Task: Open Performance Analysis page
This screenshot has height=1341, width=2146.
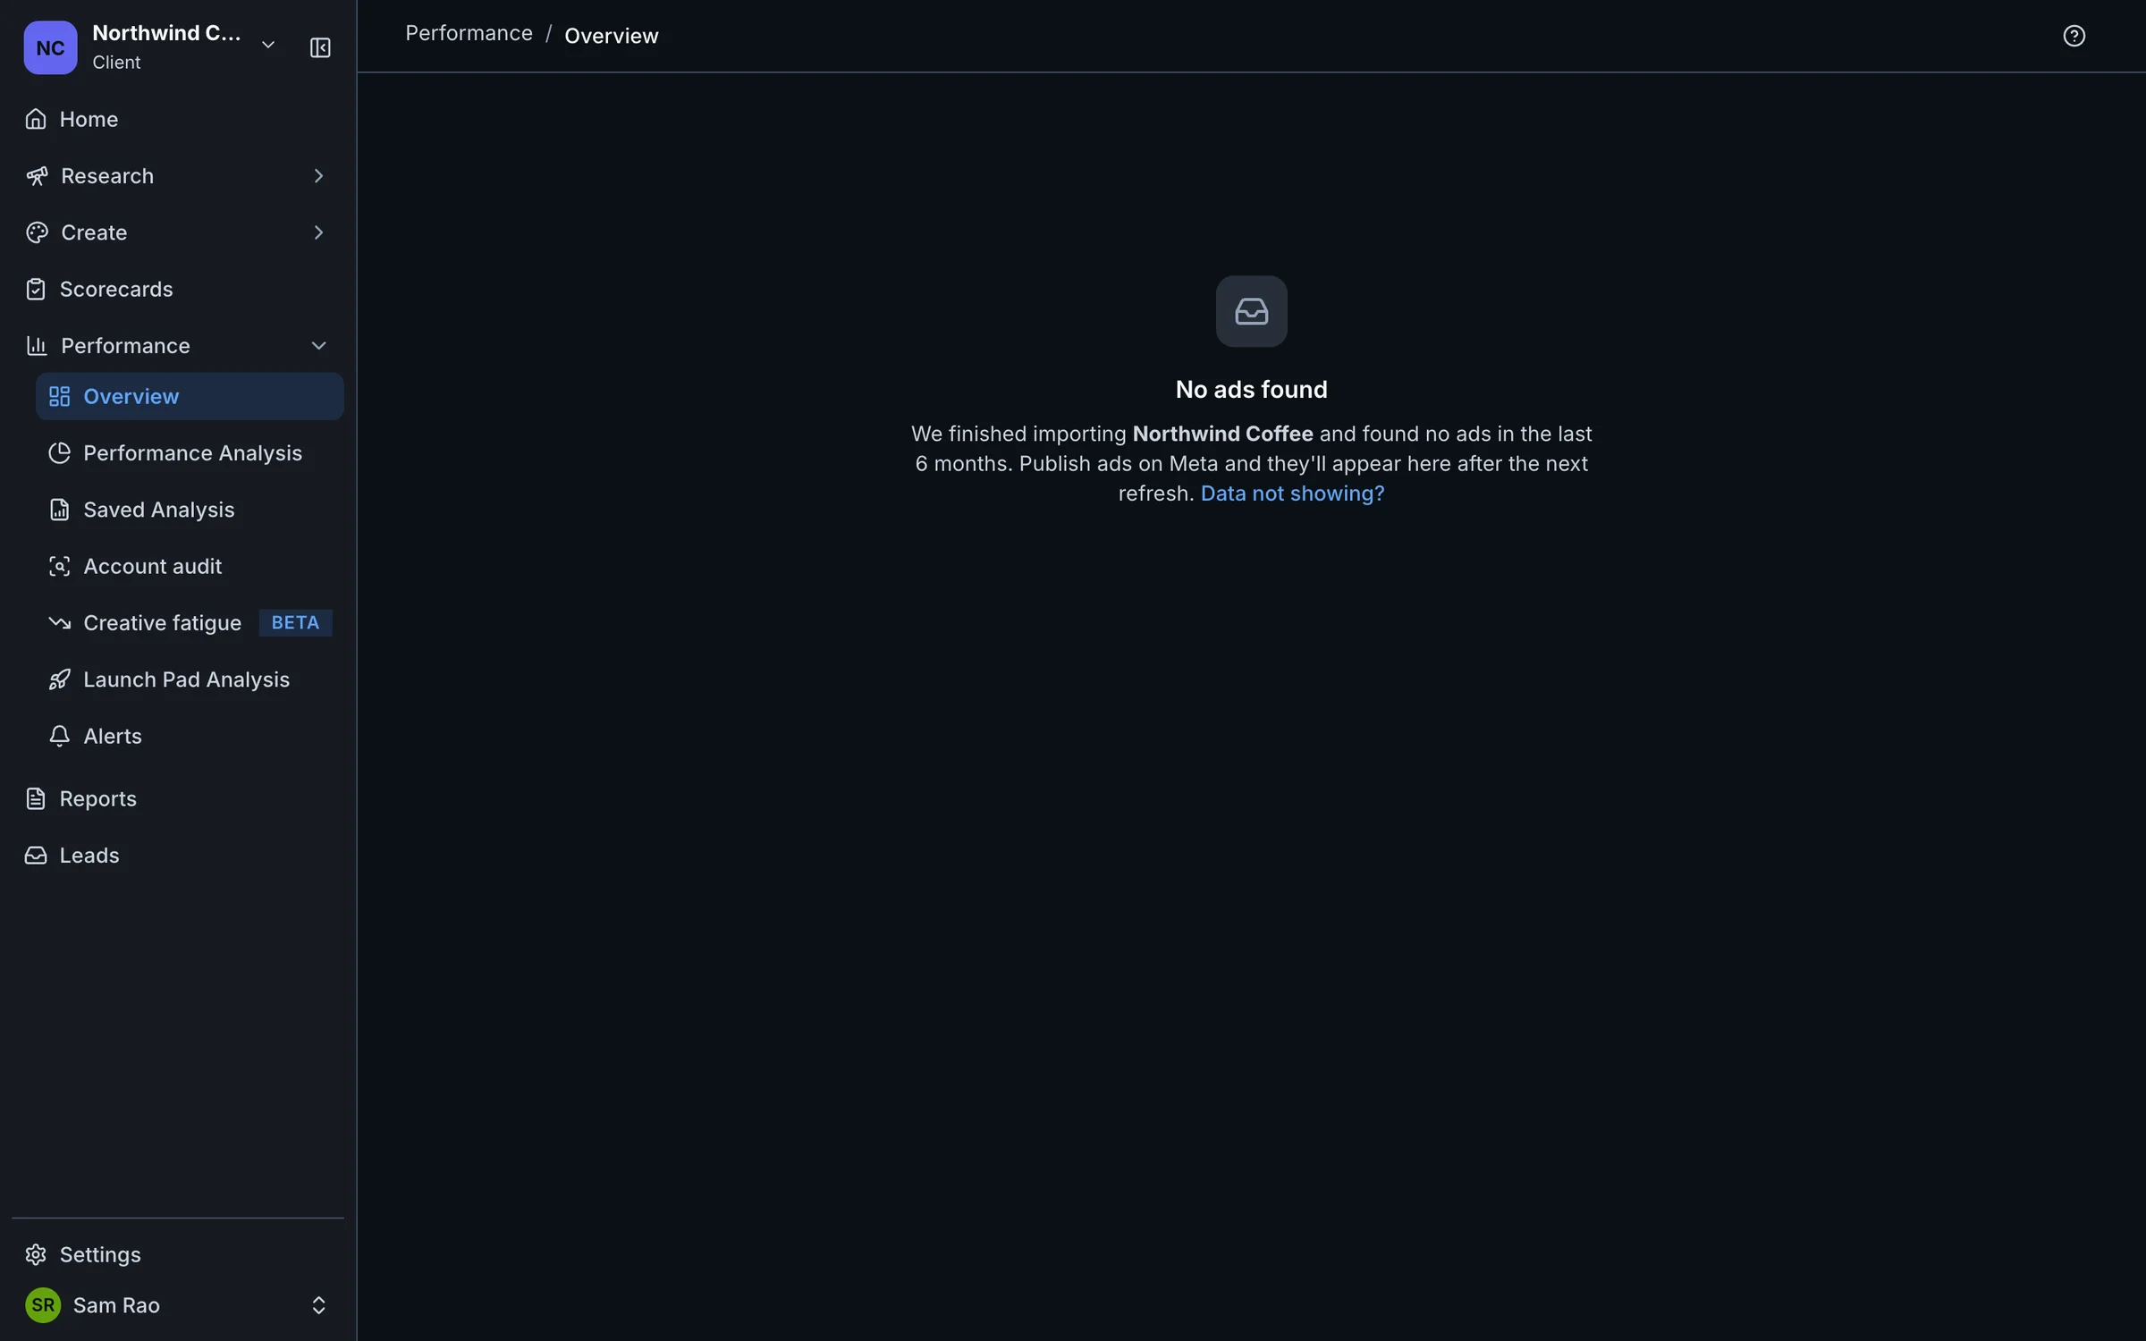Action: [190, 453]
